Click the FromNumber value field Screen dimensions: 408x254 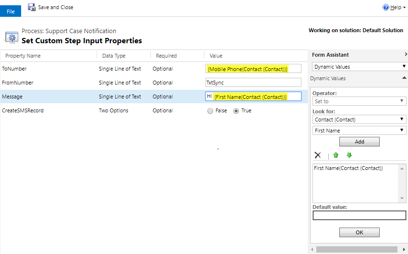tap(253, 83)
